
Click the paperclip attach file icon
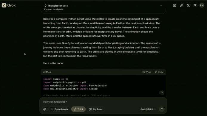click(x=44, y=109)
